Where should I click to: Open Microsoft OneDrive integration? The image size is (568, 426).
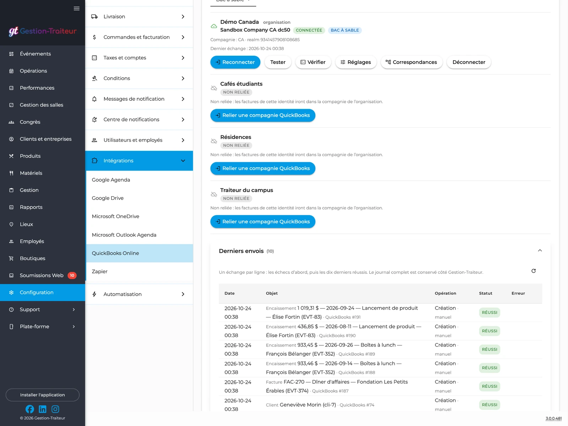(139, 217)
